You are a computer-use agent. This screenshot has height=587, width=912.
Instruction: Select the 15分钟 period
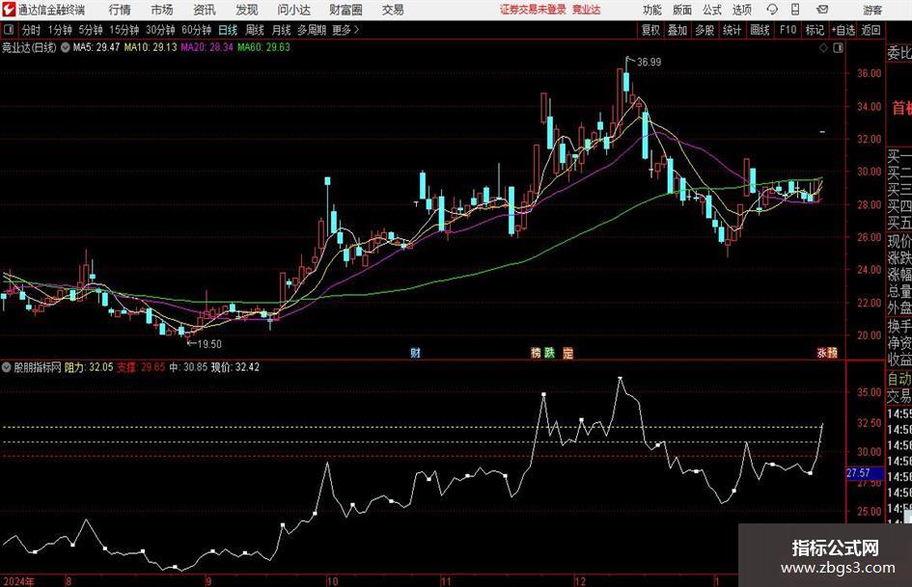(x=124, y=30)
